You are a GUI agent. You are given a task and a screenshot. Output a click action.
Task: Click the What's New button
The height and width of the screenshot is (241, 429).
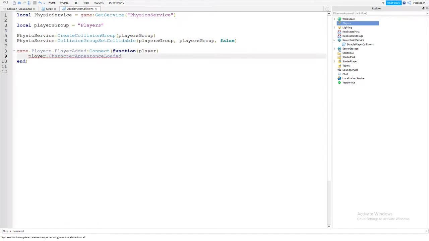(x=393, y=3)
